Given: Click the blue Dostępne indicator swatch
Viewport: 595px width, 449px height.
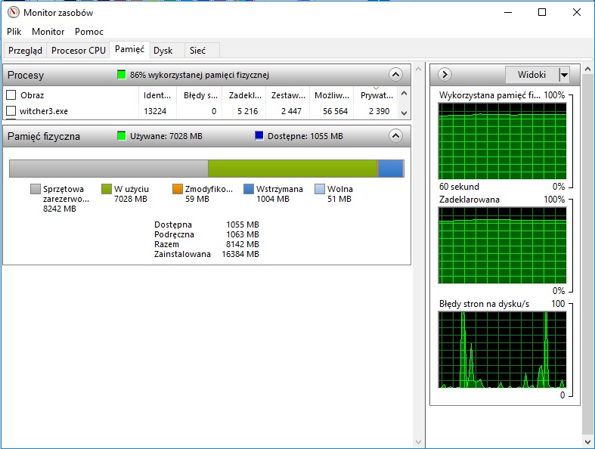Looking at the screenshot, I should [259, 136].
